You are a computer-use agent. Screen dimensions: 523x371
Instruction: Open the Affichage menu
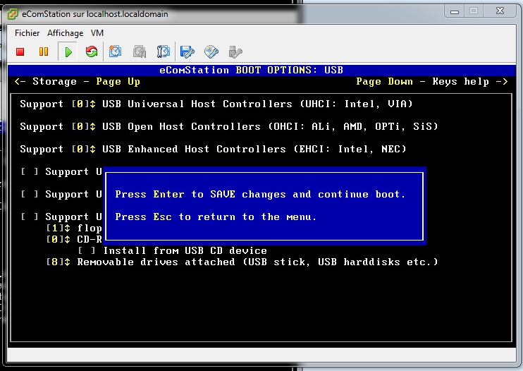tap(65, 33)
